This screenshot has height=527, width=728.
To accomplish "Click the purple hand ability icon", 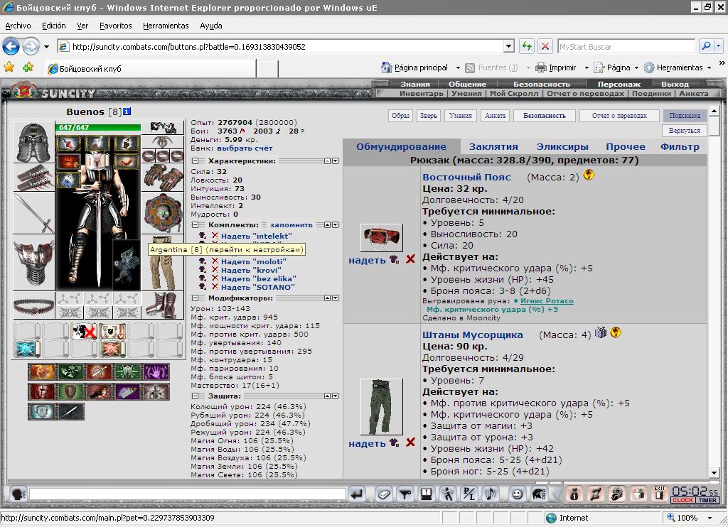I will (x=156, y=371).
